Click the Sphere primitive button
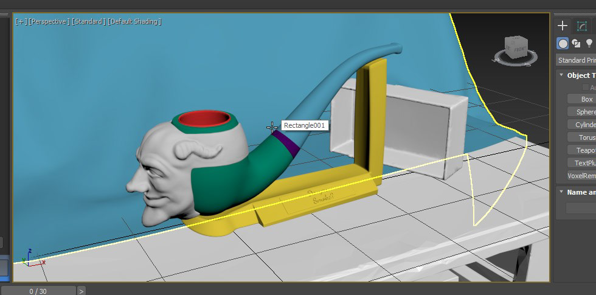This screenshot has width=596, height=295. (581, 112)
